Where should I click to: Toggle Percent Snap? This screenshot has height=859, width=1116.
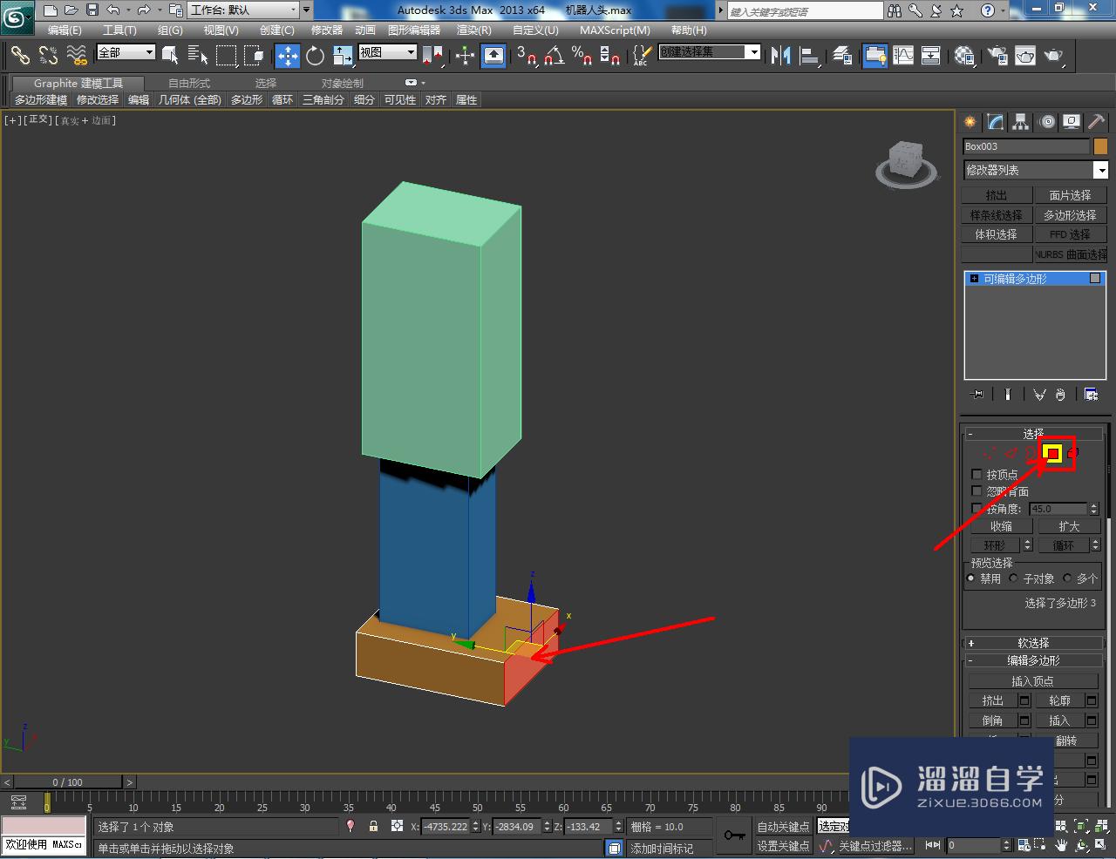[x=582, y=55]
